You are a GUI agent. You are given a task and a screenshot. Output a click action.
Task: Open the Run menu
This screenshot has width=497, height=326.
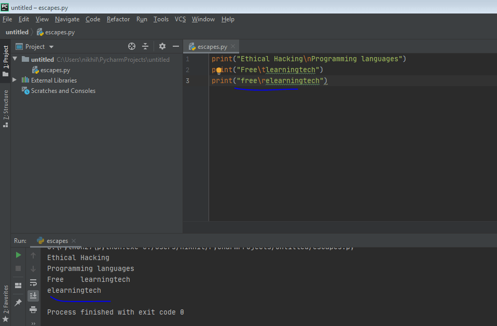[x=142, y=19]
